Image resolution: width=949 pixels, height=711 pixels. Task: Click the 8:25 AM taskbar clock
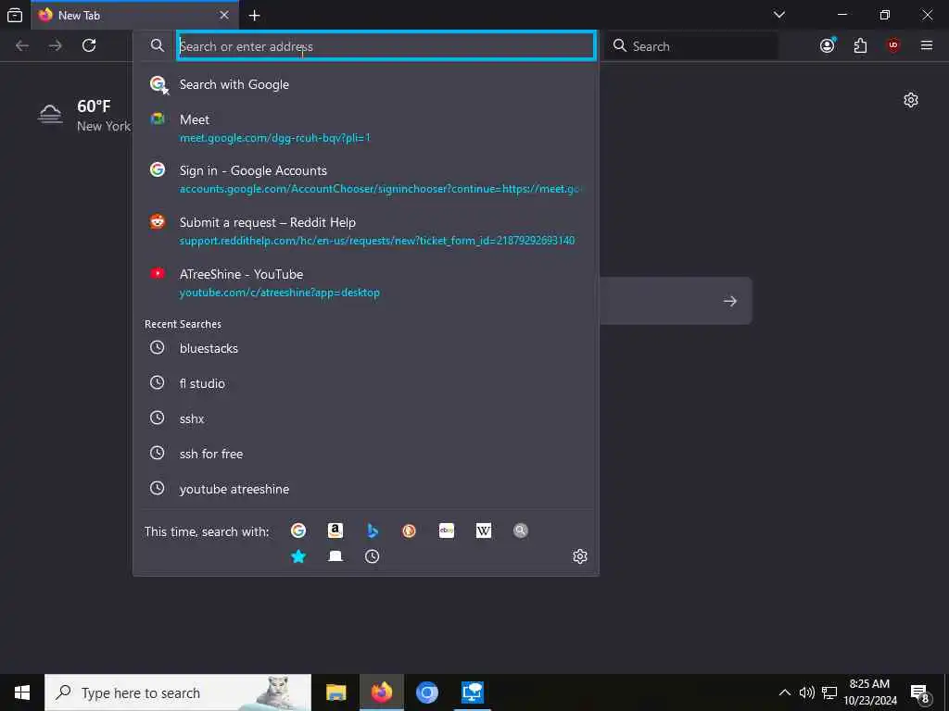pyautogui.click(x=869, y=692)
